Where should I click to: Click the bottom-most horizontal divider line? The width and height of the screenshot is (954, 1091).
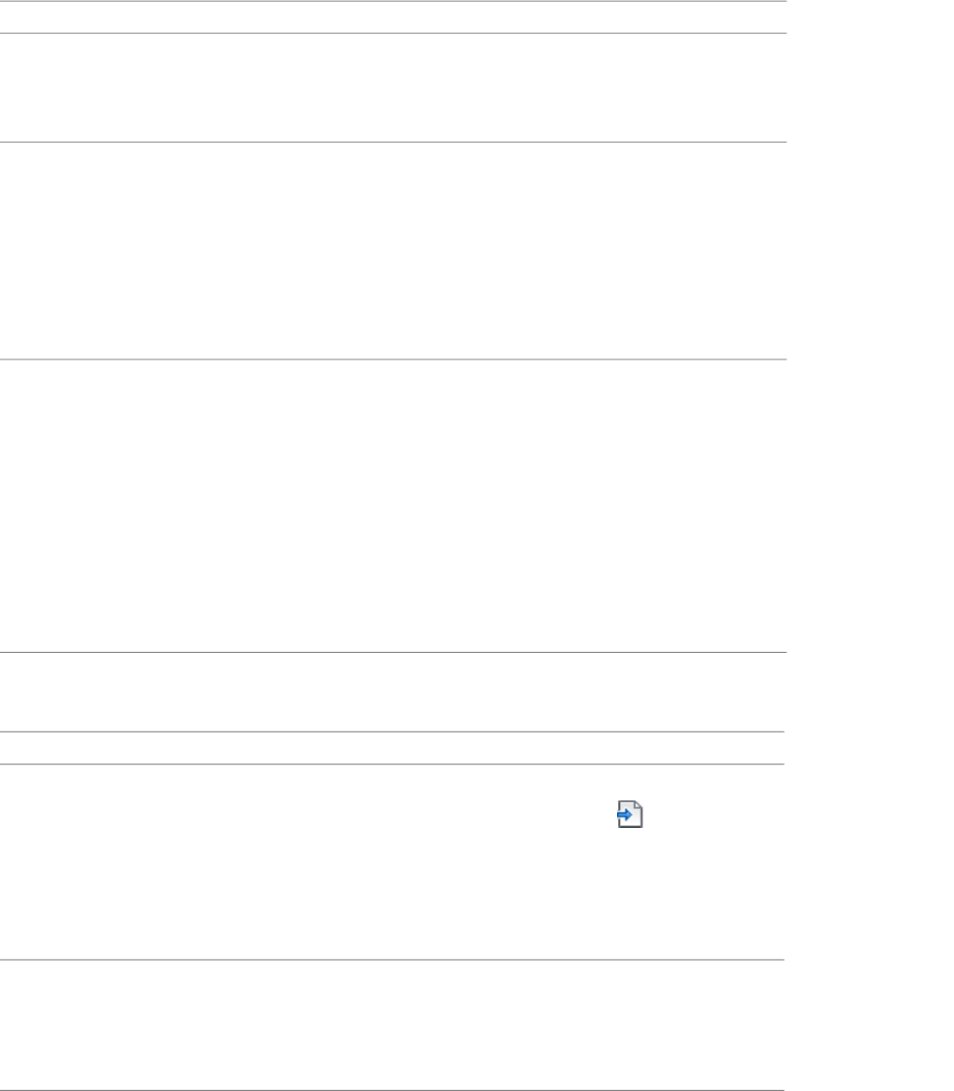coord(392,1090)
